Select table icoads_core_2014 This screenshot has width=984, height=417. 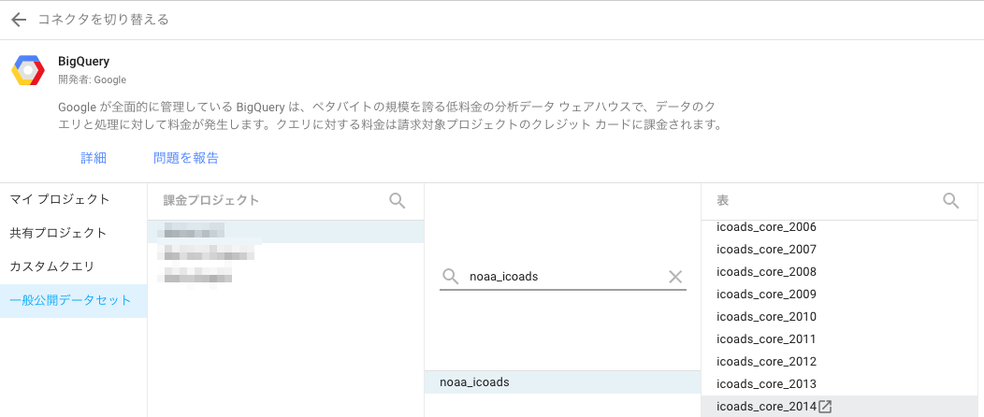coord(839,407)
